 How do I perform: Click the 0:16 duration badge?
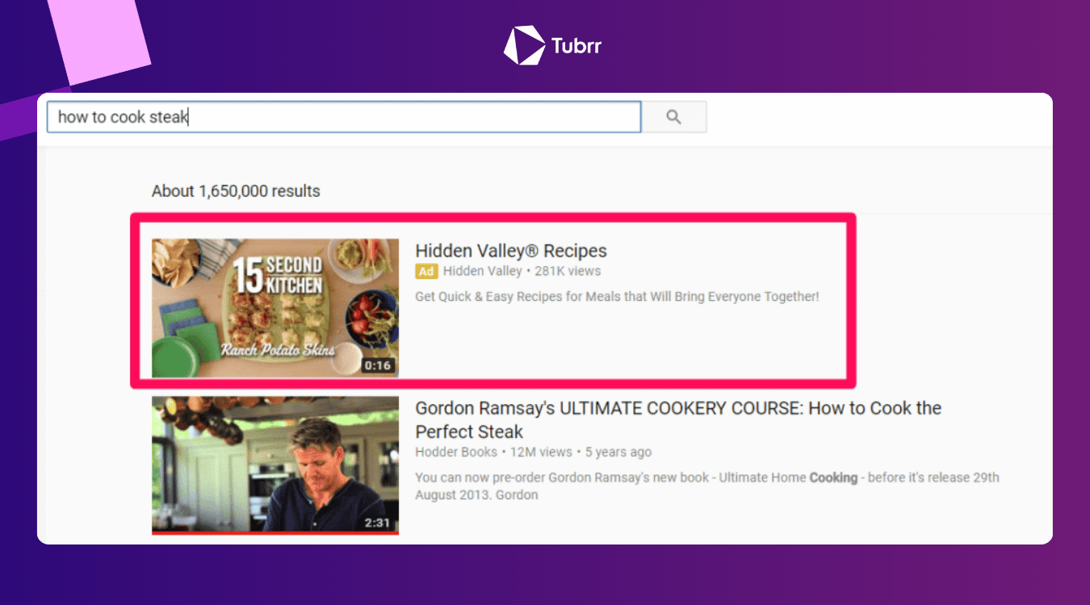(x=377, y=365)
